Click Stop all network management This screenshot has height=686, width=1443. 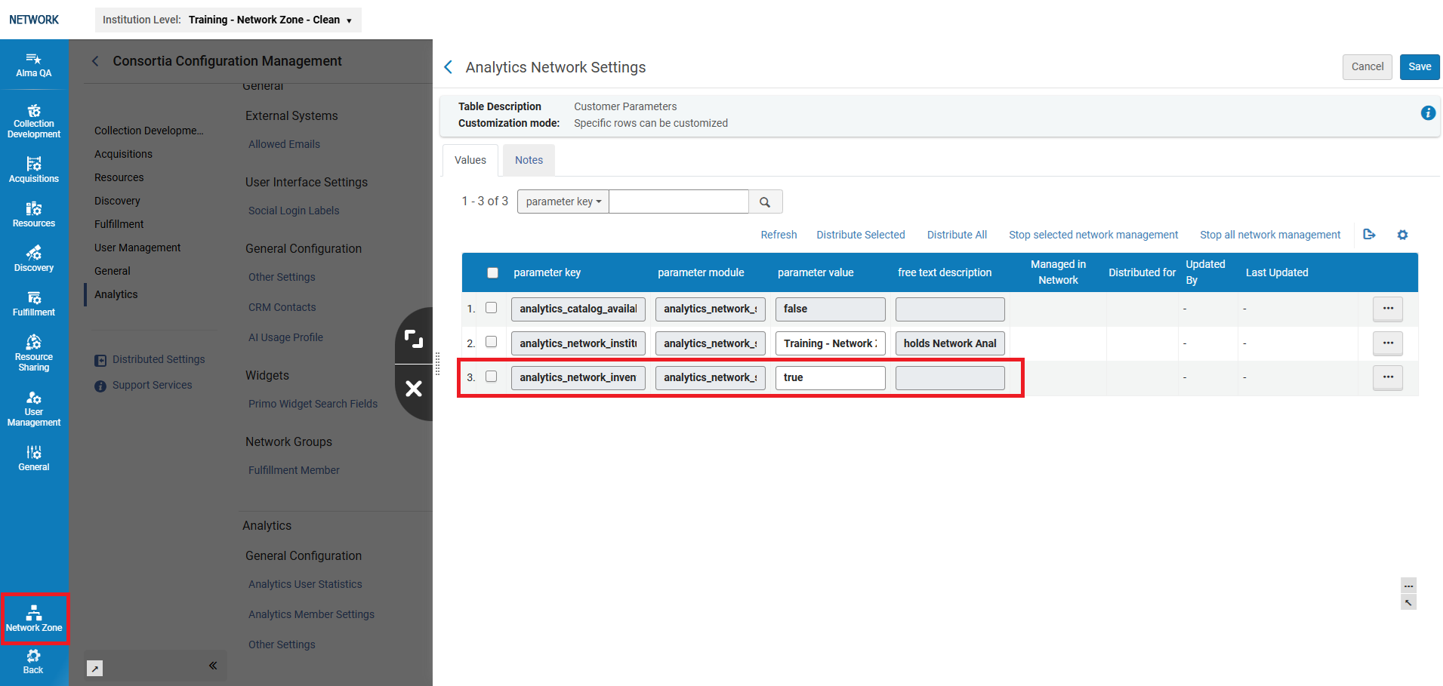click(1270, 235)
